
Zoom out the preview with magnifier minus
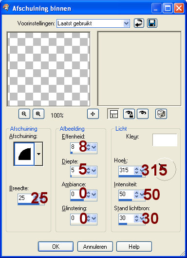[24, 114]
